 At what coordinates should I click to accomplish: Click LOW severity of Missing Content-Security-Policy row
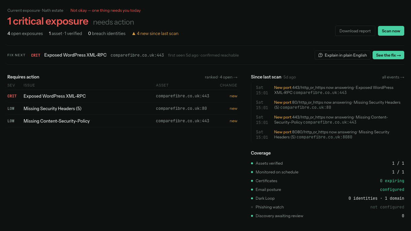(x=11, y=121)
